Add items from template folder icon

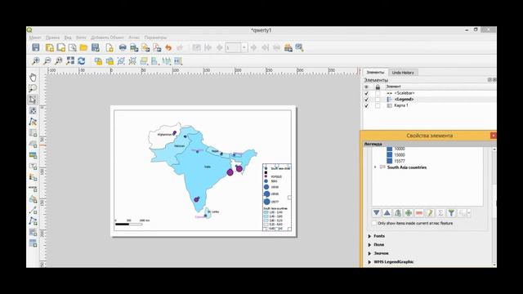click(x=83, y=47)
